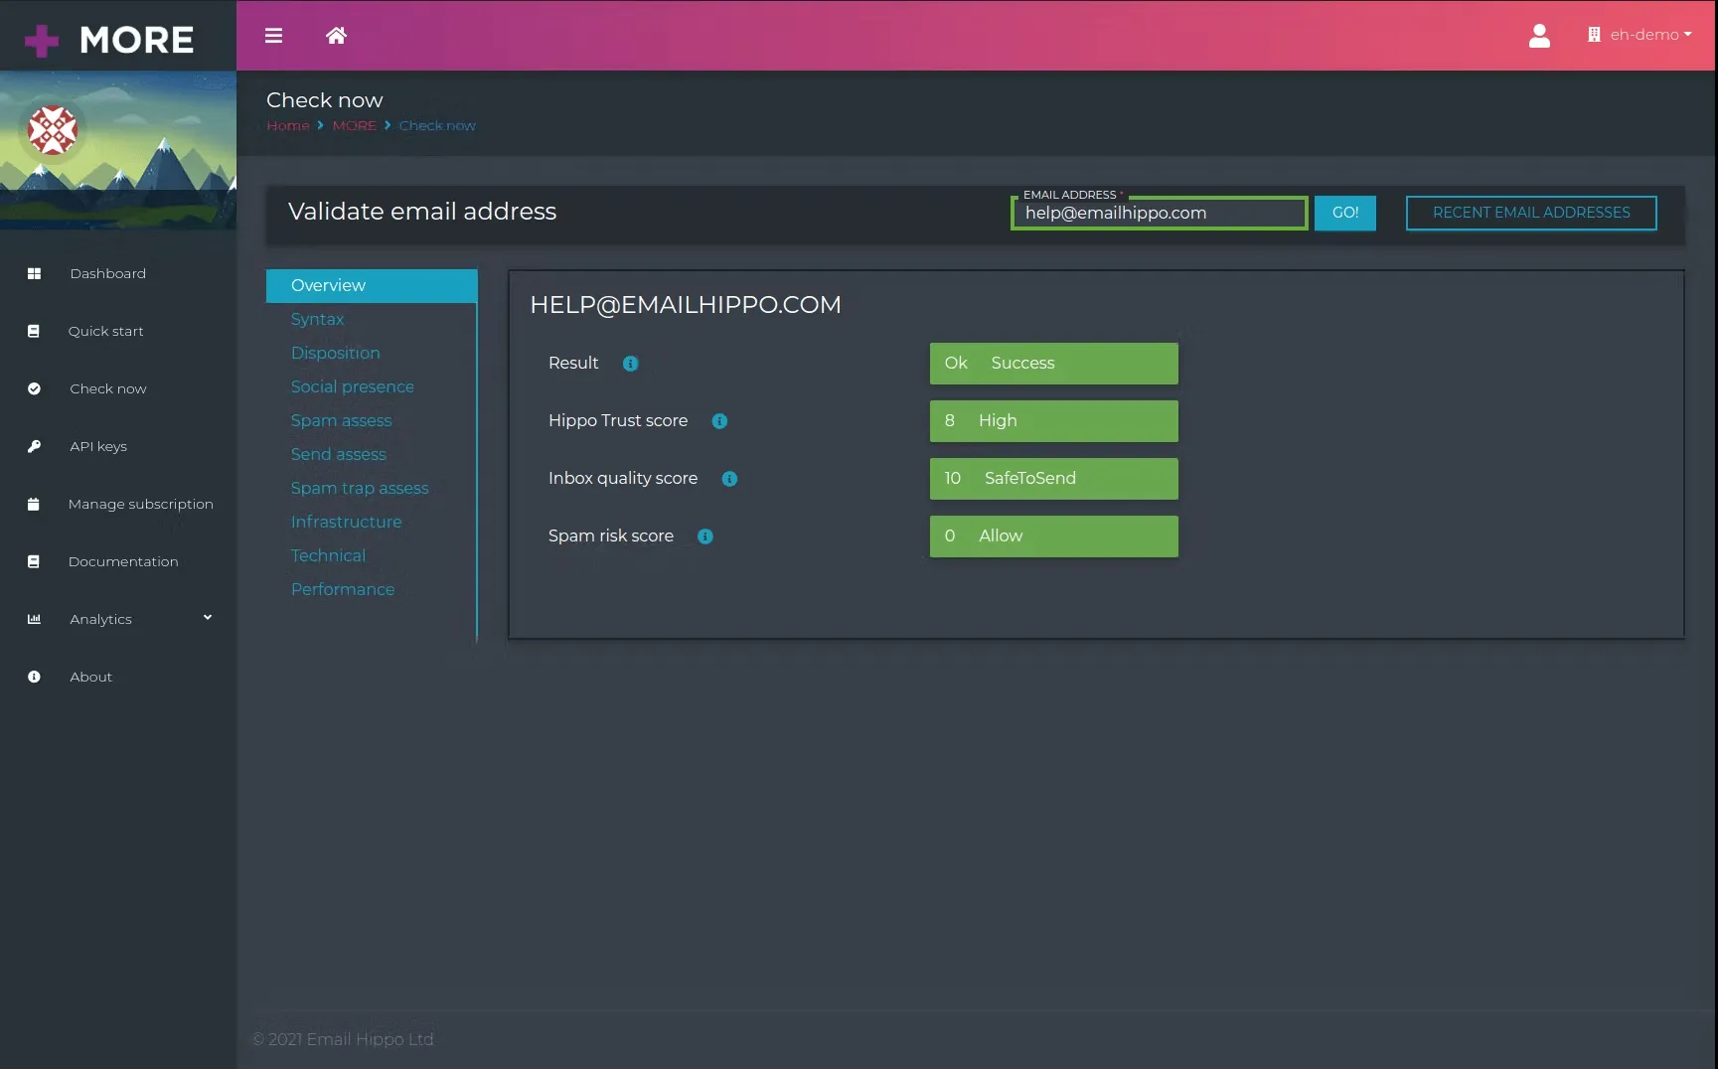This screenshot has height=1069, width=1718.
Task: Click the About info icon in sidebar
Action: tap(34, 676)
